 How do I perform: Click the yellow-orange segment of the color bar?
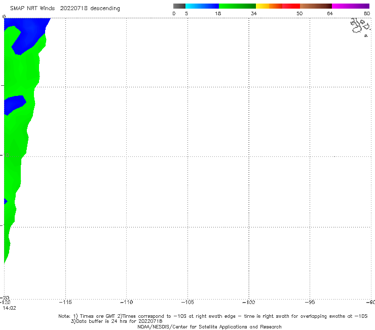(269, 6)
